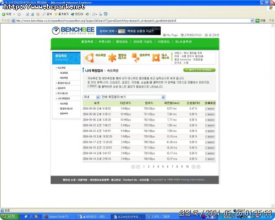Click the 739 KBps upload value in first row
275x220 pixels.
(149, 108)
